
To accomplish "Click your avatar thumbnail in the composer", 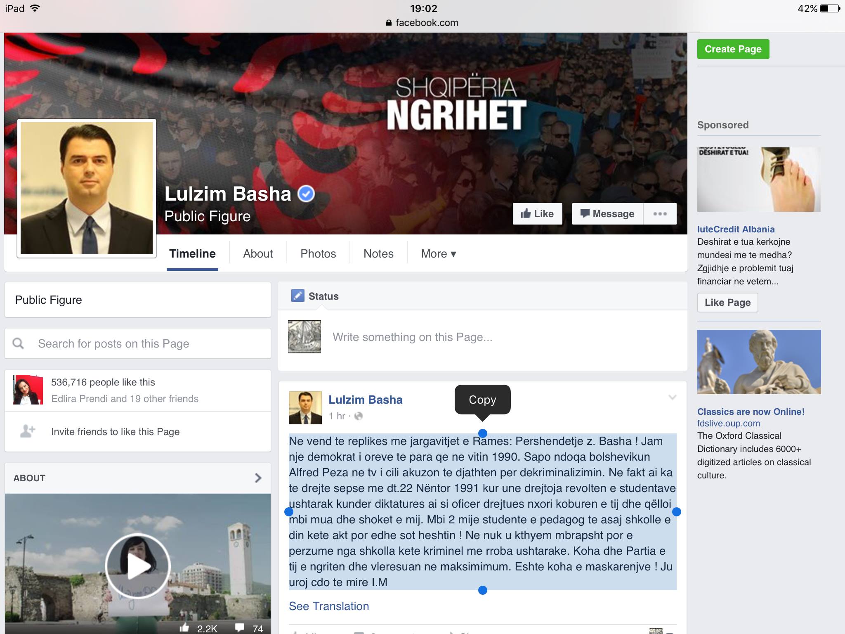I will click(304, 337).
